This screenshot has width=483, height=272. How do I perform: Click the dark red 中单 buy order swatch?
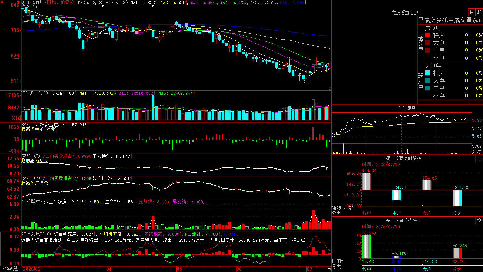click(x=427, y=50)
